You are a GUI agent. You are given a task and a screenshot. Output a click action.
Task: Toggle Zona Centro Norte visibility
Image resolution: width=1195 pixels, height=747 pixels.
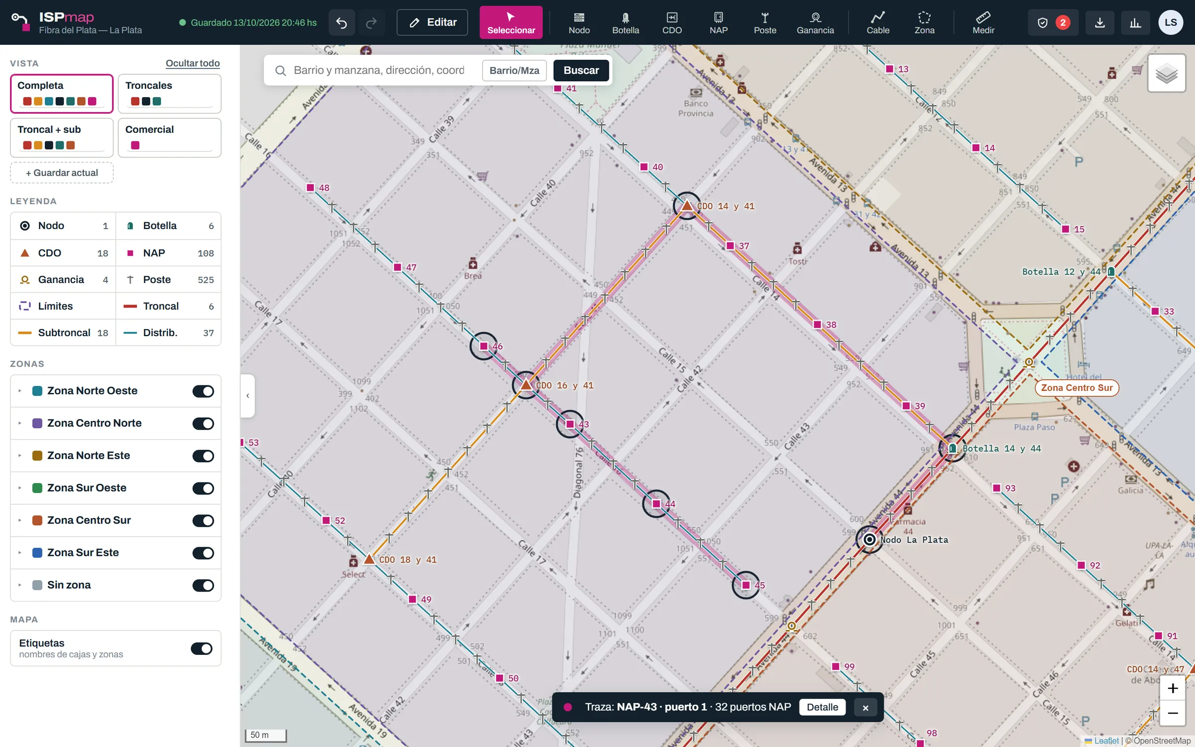[203, 423]
